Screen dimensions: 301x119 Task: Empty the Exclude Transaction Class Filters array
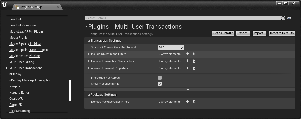coord(194,61)
